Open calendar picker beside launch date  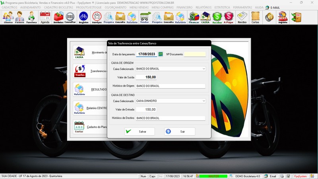click(x=161, y=54)
